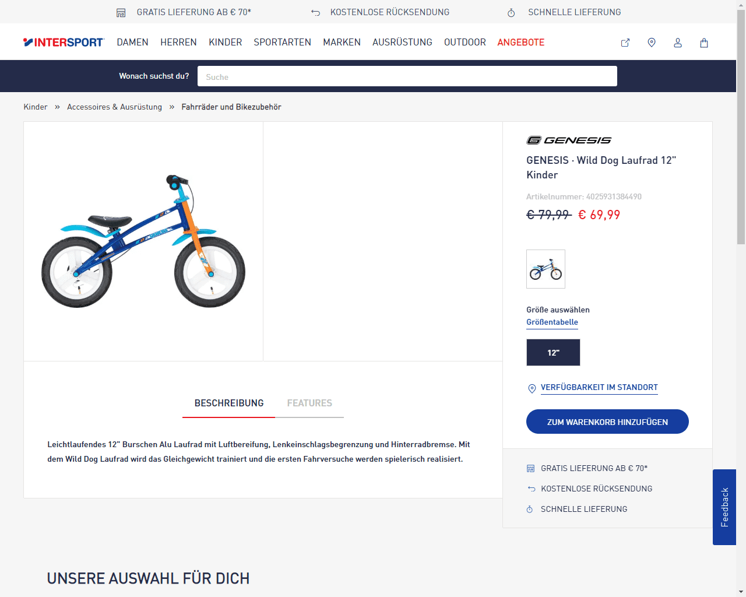Open the shopping bag icon
This screenshot has width=746, height=597.
[704, 43]
